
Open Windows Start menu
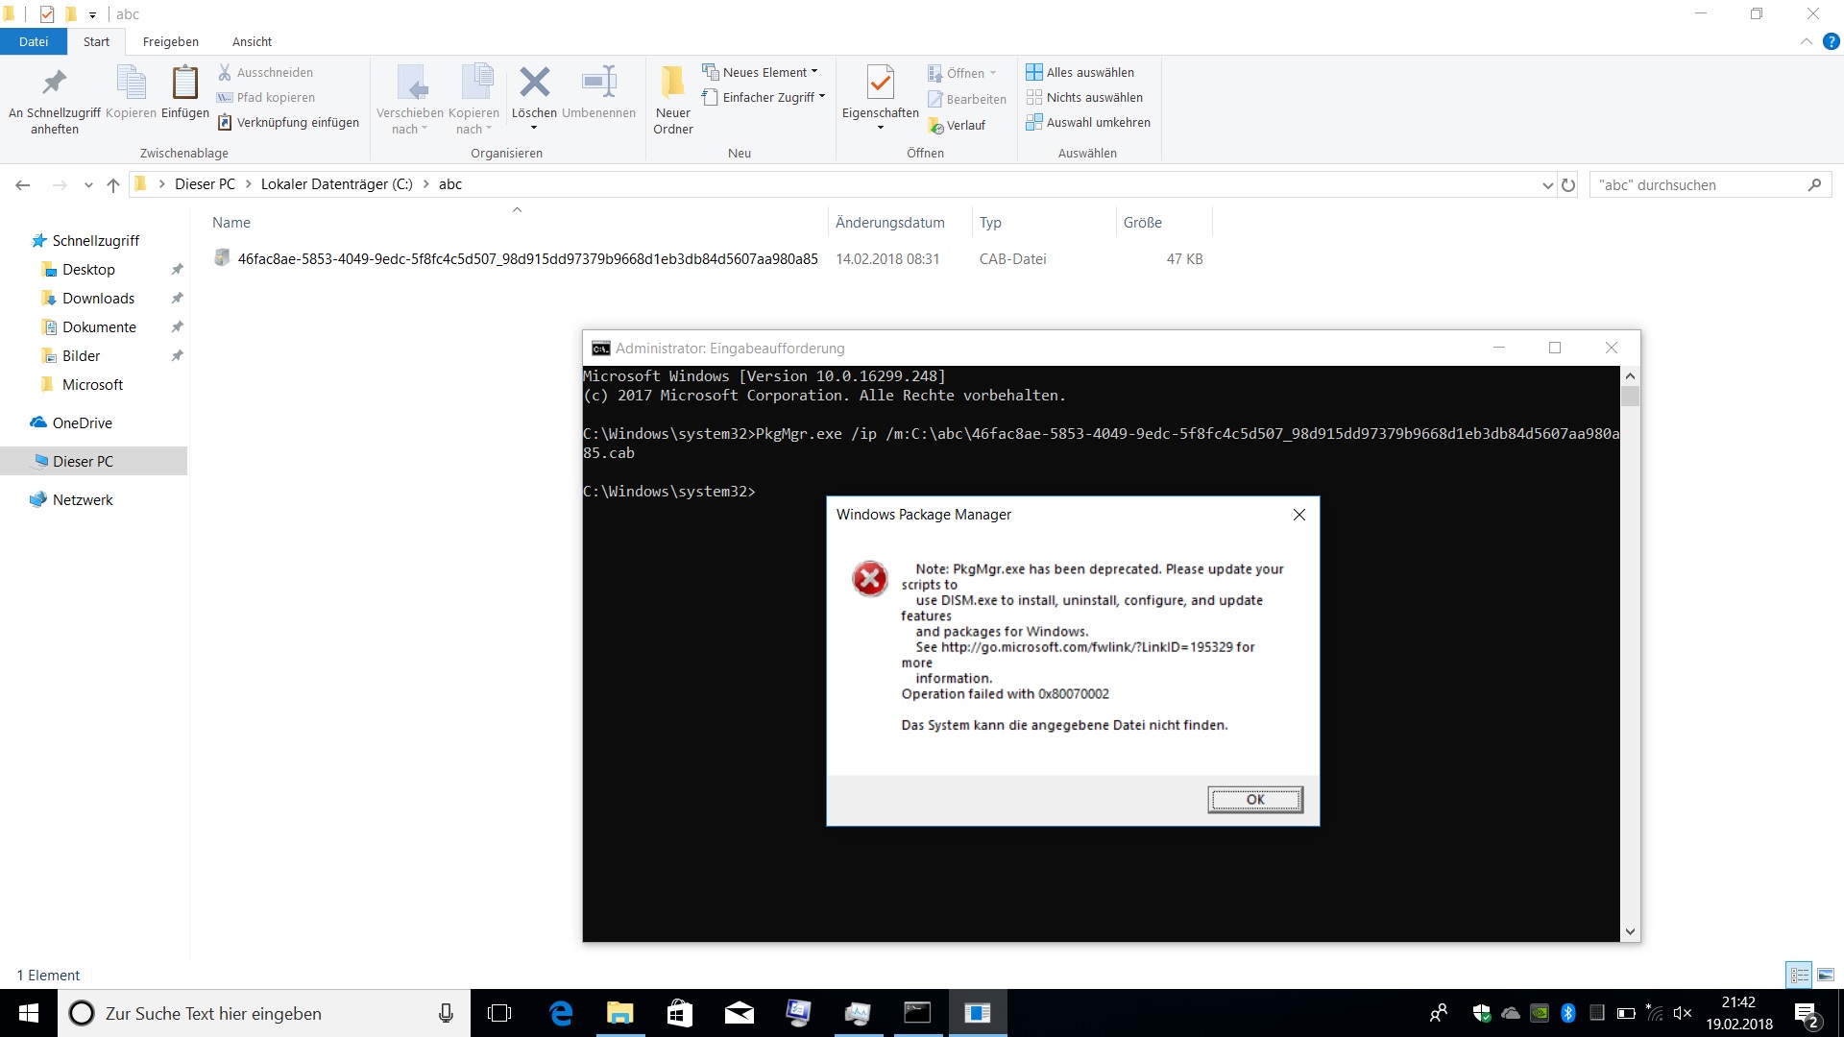(29, 1013)
